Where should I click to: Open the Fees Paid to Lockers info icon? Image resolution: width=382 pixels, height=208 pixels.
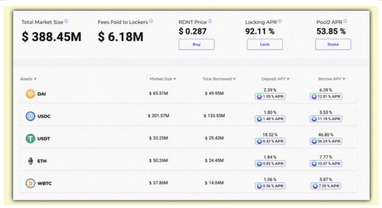pyautogui.click(x=151, y=21)
